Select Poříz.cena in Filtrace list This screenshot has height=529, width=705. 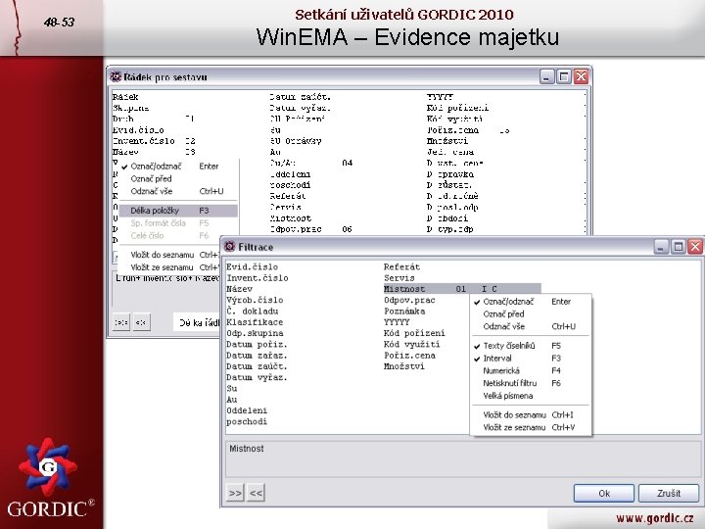pyautogui.click(x=409, y=356)
